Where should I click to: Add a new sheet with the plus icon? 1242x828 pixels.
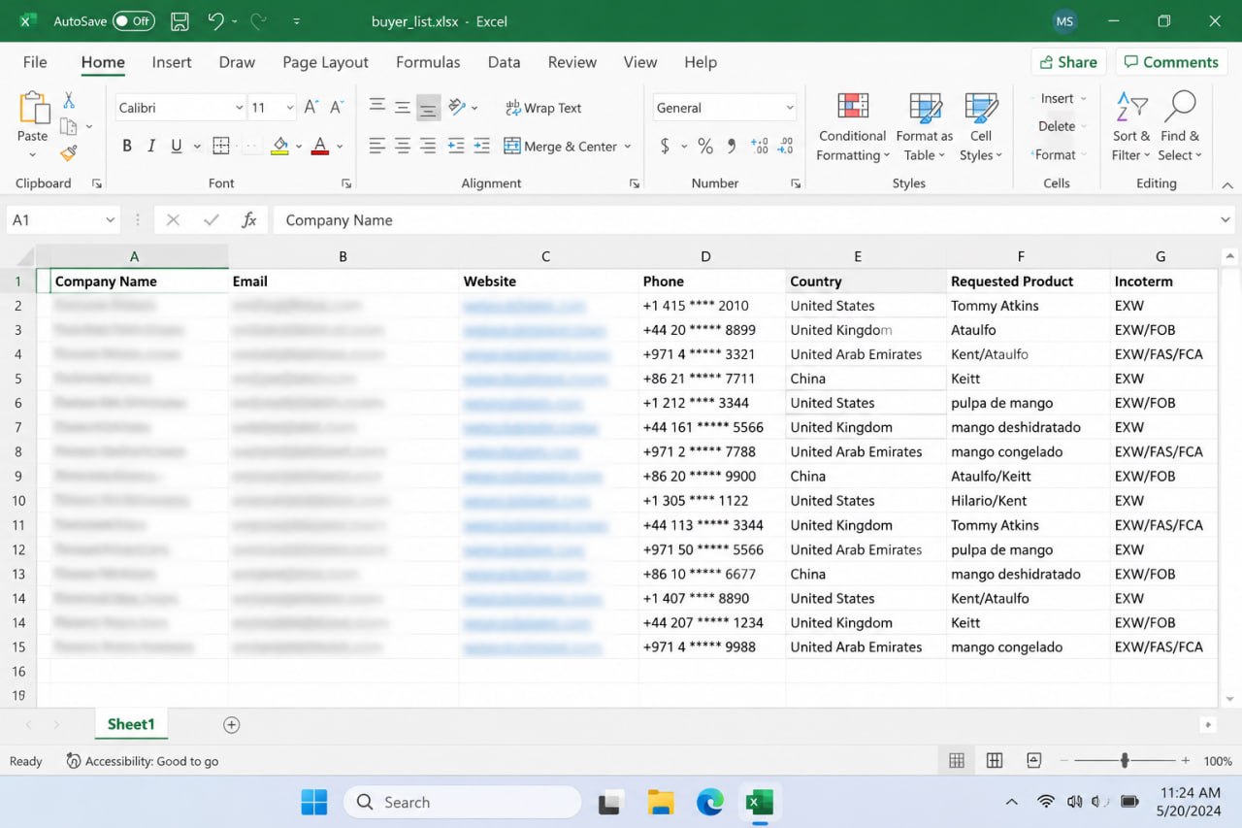231,725
